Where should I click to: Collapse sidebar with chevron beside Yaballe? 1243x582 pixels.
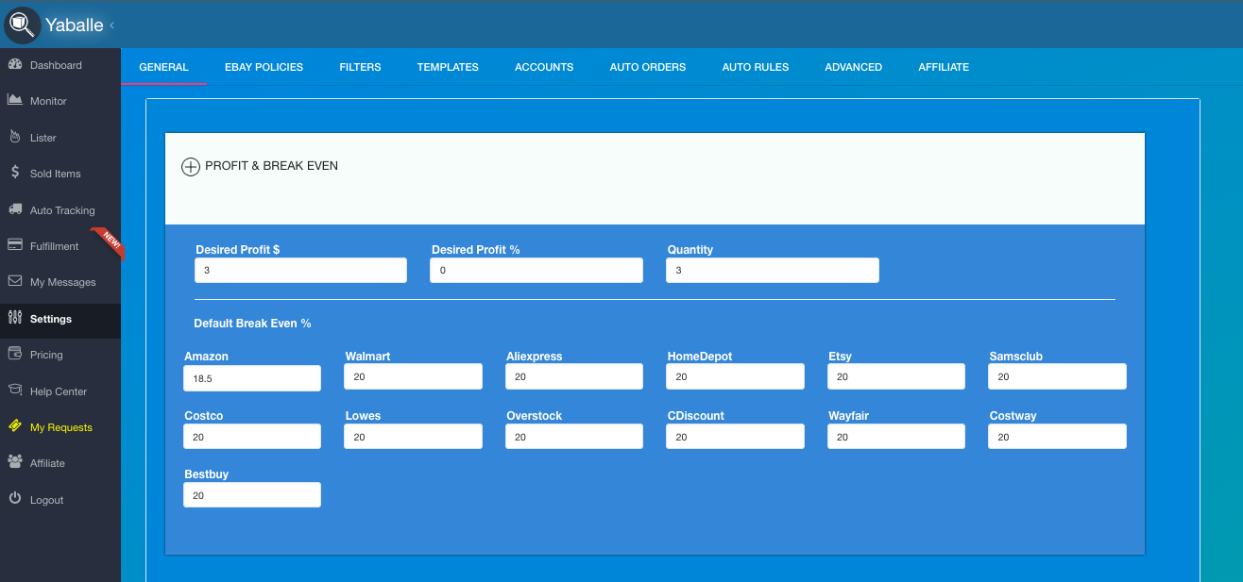[x=112, y=25]
